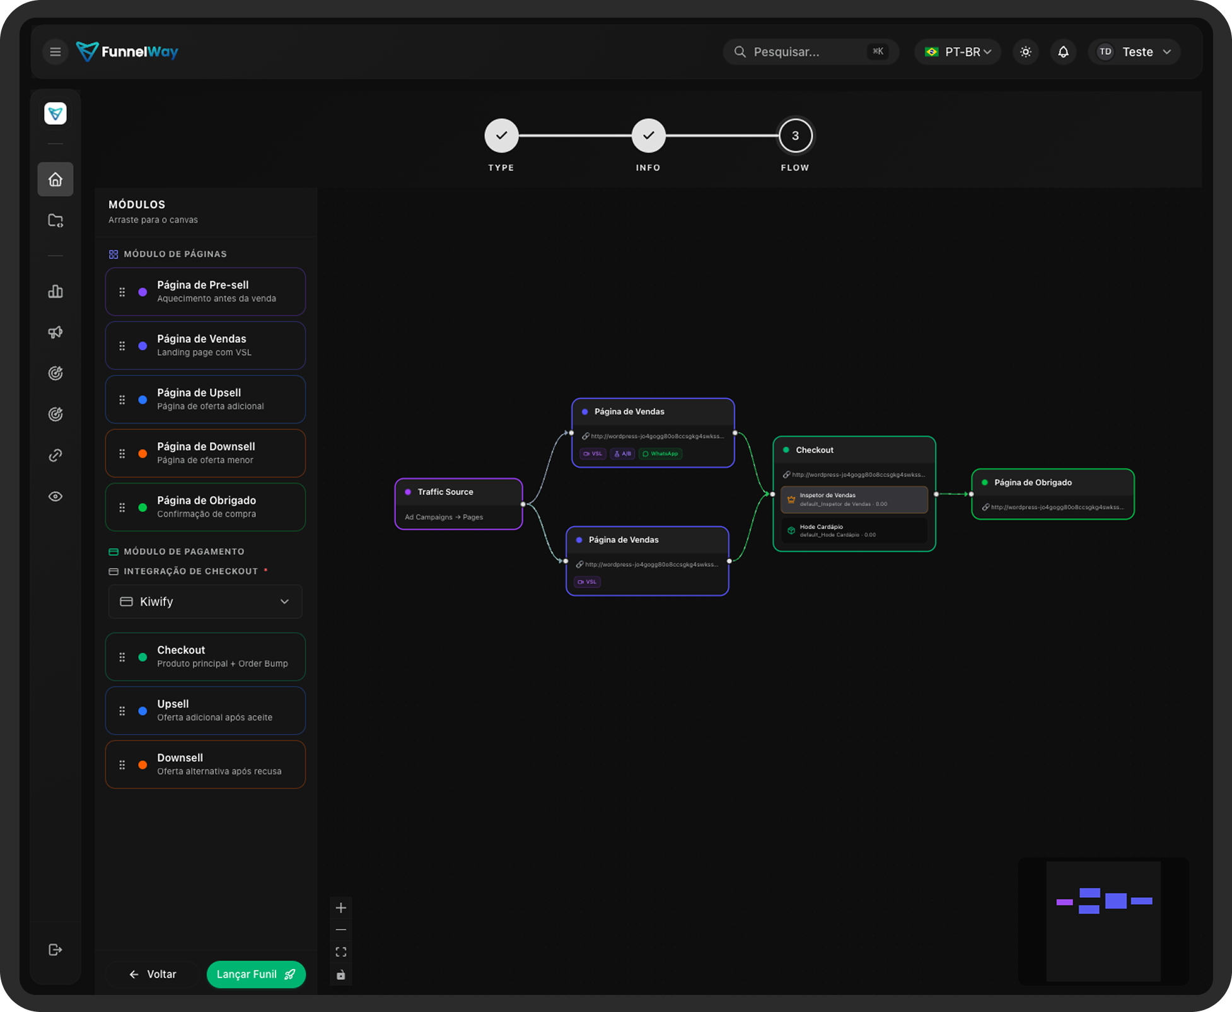Go to the INFO step

coord(648,136)
